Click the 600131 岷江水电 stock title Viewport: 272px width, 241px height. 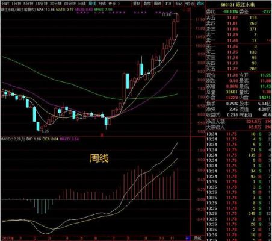238,5
